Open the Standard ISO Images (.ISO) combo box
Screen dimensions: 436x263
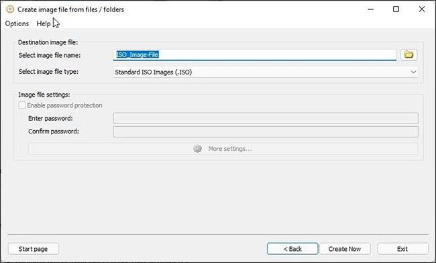[266, 72]
